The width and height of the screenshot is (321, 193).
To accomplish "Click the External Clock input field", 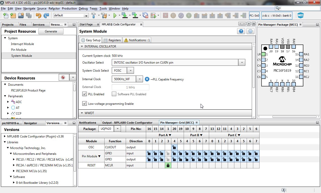I will (131, 87).
